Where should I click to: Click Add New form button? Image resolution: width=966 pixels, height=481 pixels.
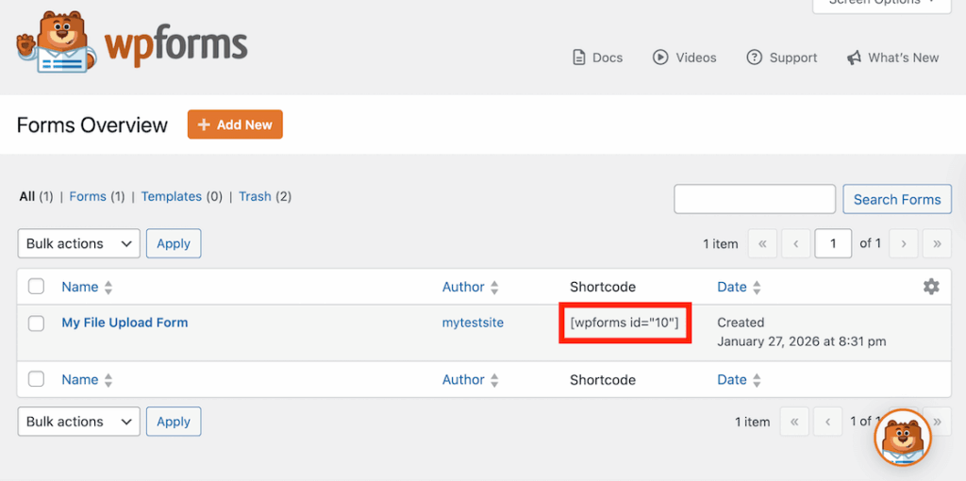click(235, 124)
